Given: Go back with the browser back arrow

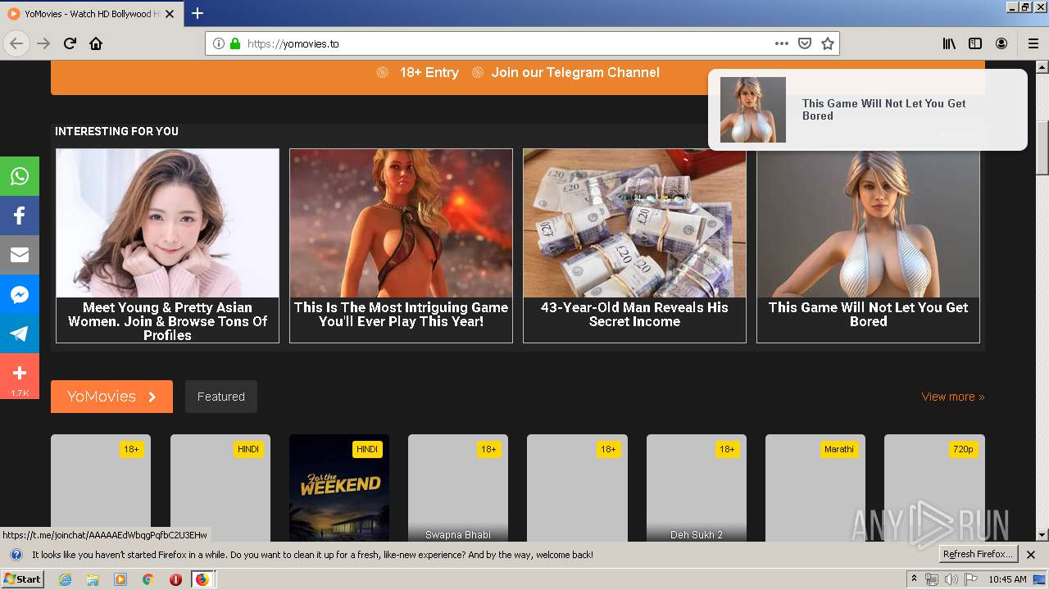Looking at the screenshot, I should tap(16, 43).
